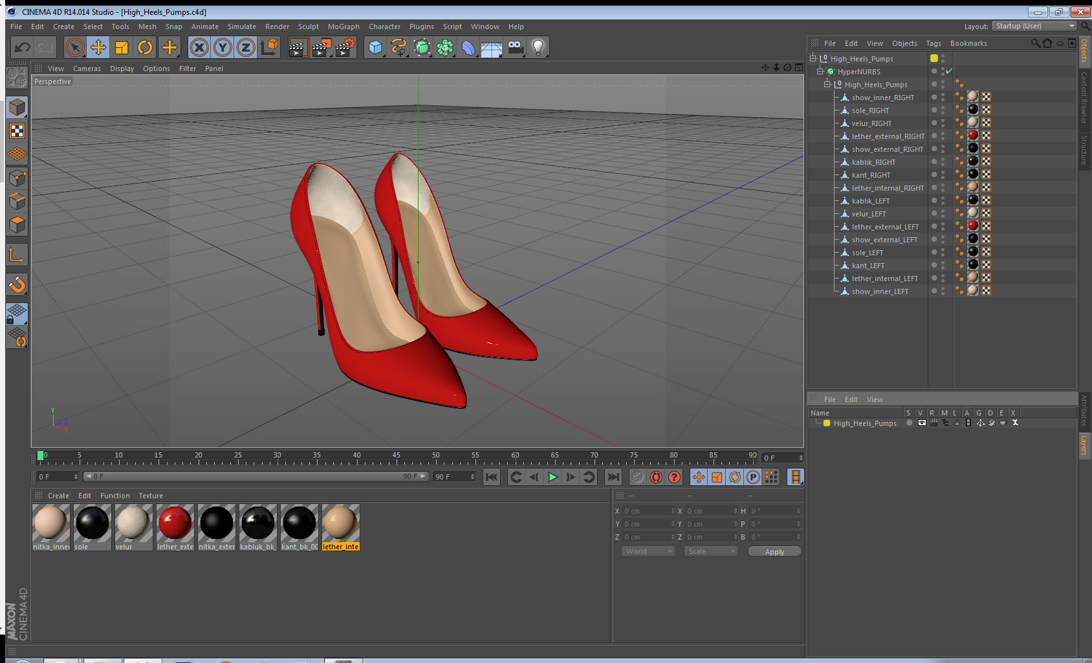Open the Scale dropdown

tap(711, 551)
